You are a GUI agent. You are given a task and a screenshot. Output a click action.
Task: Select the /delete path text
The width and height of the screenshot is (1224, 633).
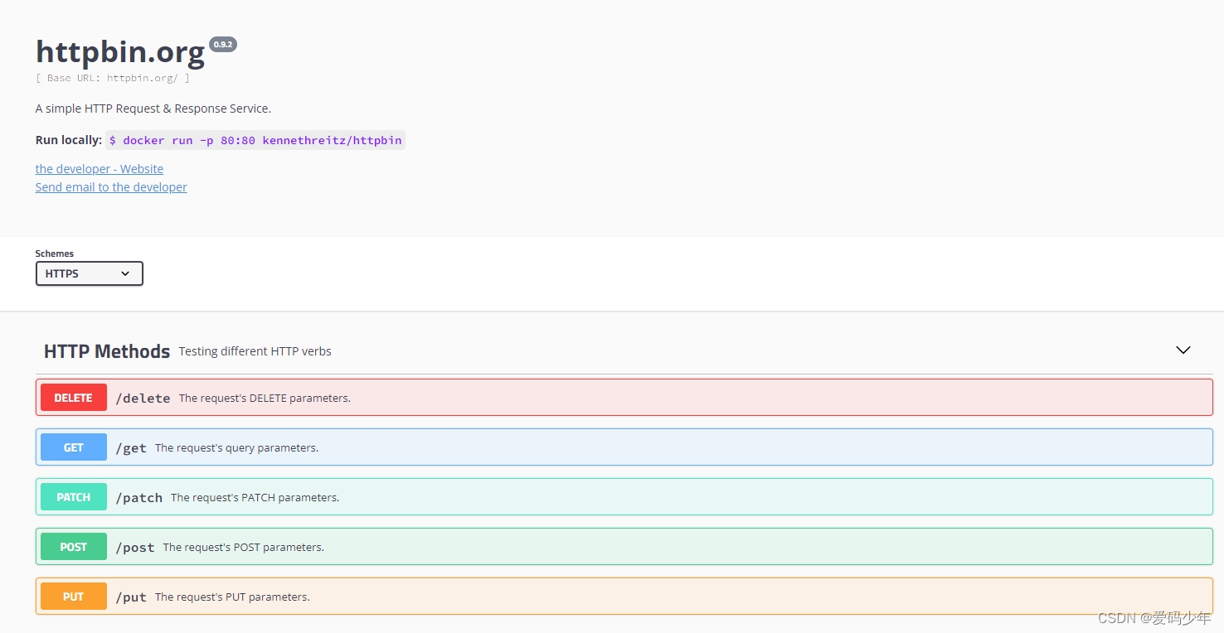(143, 399)
